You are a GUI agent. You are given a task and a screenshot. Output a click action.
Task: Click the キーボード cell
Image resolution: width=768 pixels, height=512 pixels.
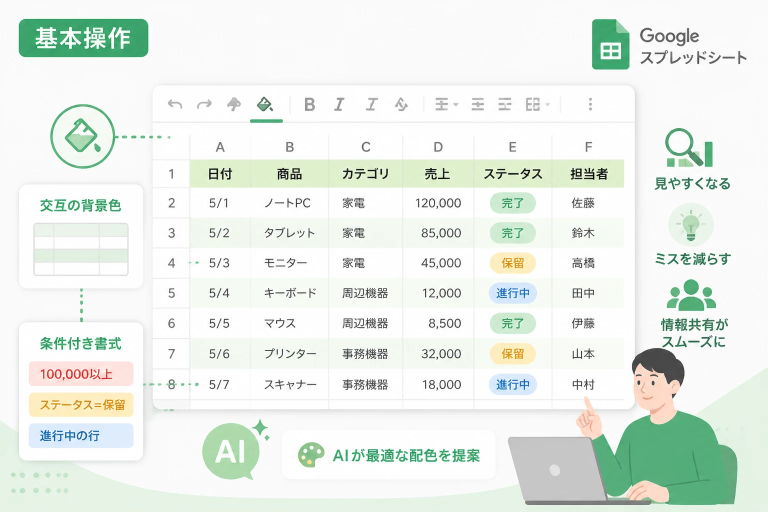pyautogui.click(x=289, y=293)
